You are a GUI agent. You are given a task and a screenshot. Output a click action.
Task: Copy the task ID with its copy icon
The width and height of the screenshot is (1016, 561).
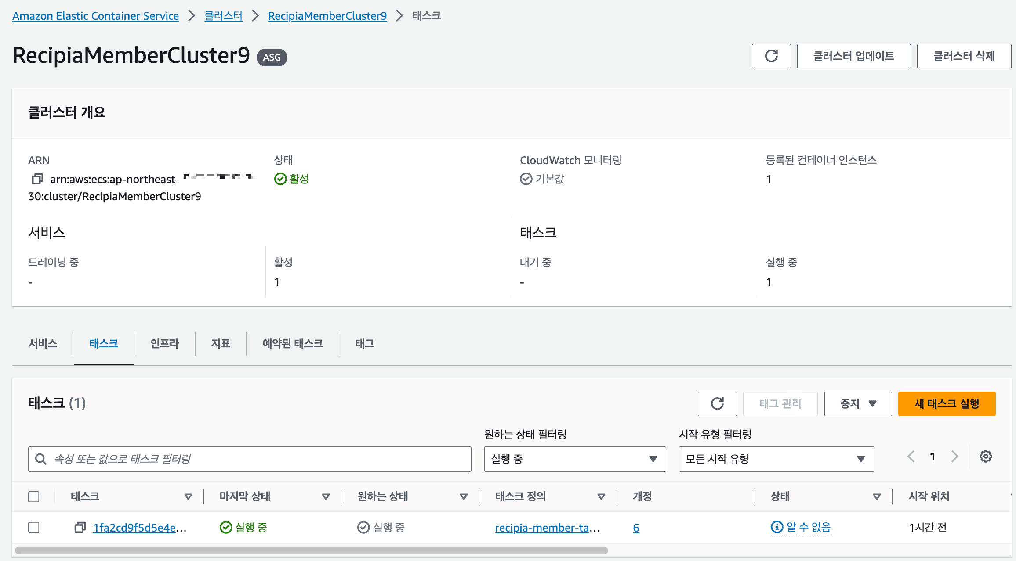pyautogui.click(x=80, y=528)
